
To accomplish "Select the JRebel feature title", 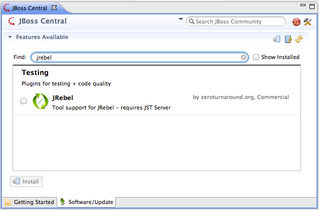I will 63,98.
